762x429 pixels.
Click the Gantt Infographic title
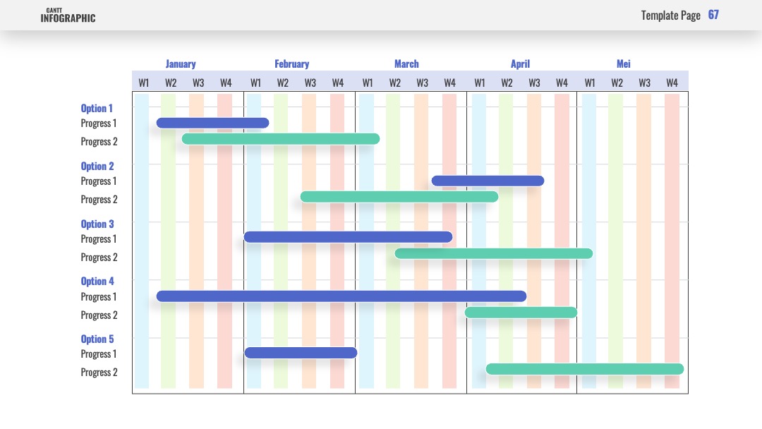coord(68,16)
